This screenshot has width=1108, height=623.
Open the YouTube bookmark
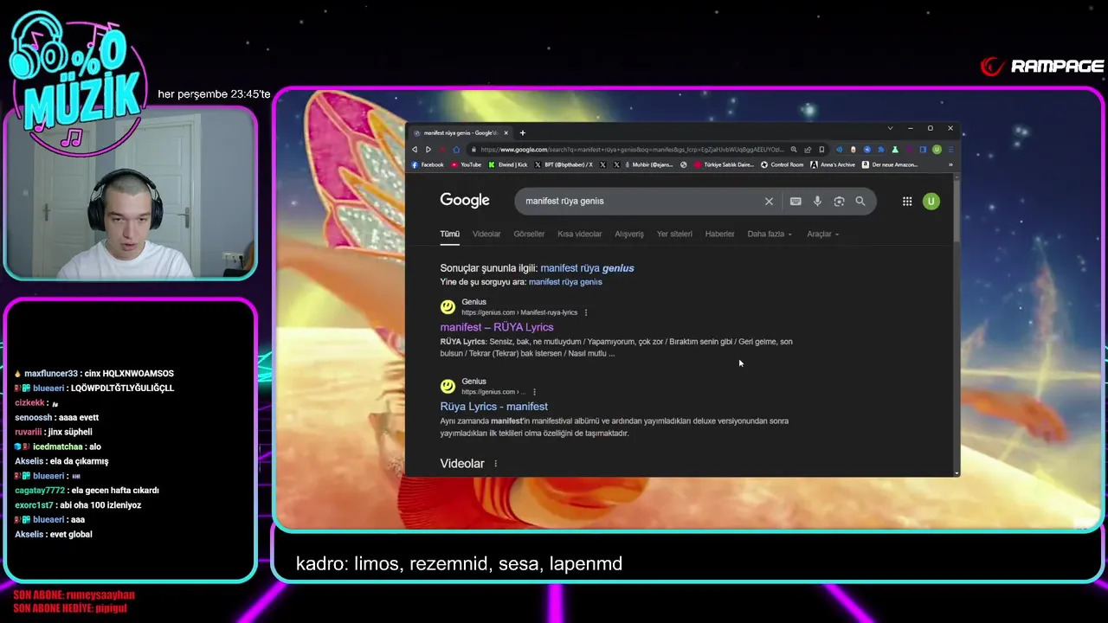466,164
